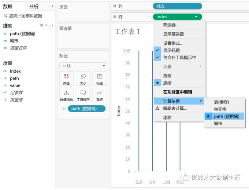Click the rows shelf icon beside 行
This screenshot has width=249, height=190.
coord(115,17)
